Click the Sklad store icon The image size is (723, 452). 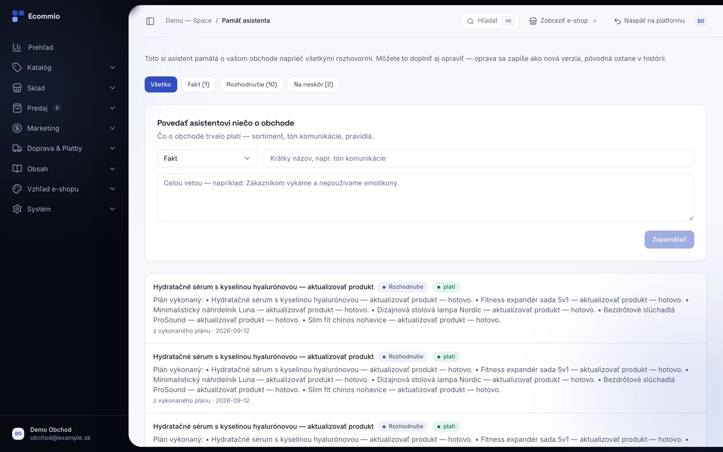coord(17,88)
